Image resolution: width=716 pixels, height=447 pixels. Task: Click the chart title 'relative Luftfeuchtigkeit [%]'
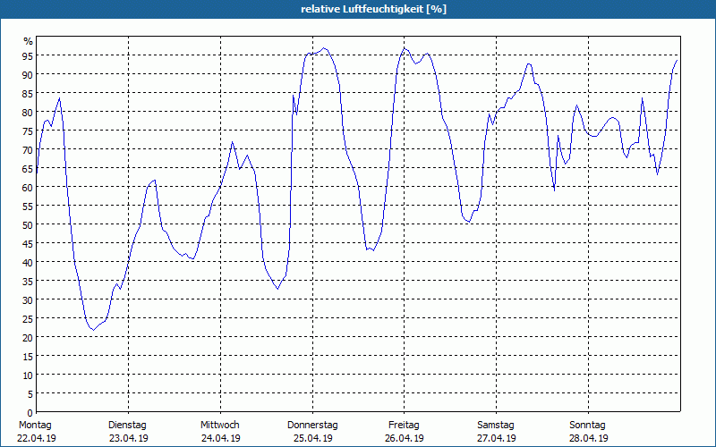click(373, 9)
